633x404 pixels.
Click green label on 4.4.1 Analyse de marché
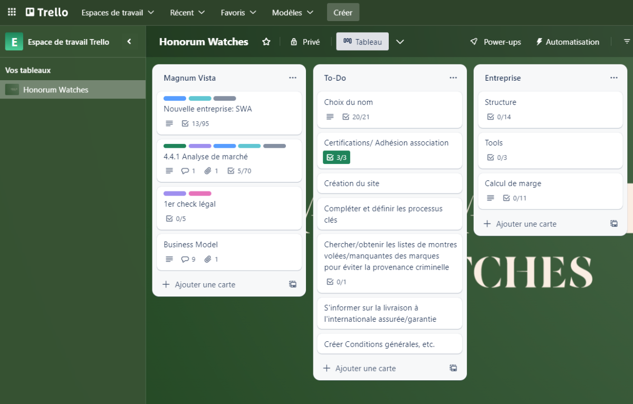coord(175,146)
